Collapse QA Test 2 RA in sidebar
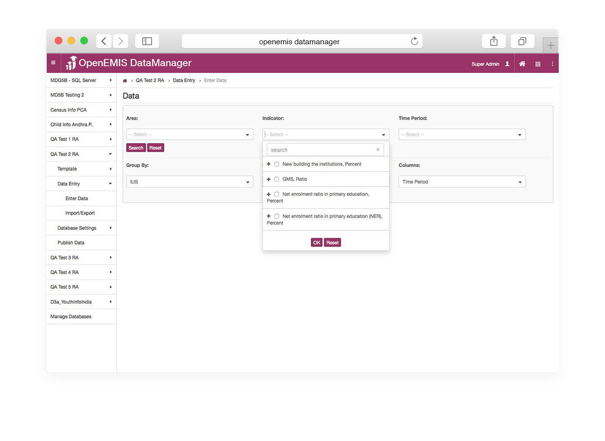 click(x=81, y=154)
